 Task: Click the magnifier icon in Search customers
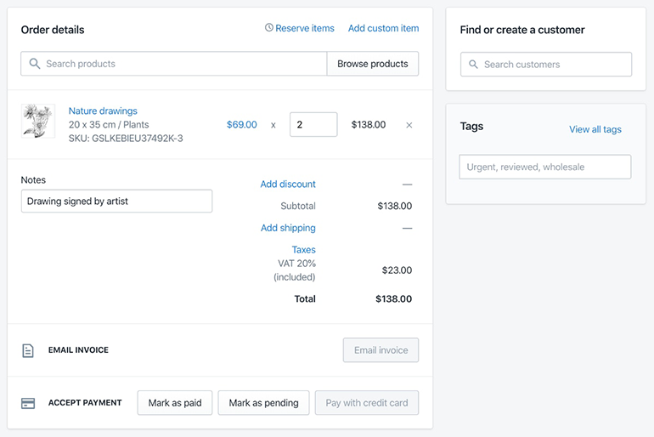tap(473, 65)
